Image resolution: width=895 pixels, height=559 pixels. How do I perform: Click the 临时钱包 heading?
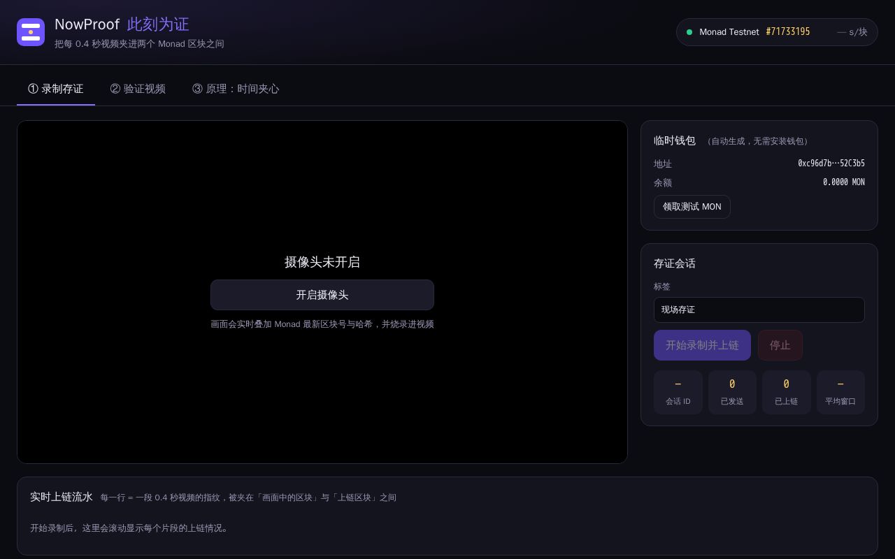[x=675, y=140]
